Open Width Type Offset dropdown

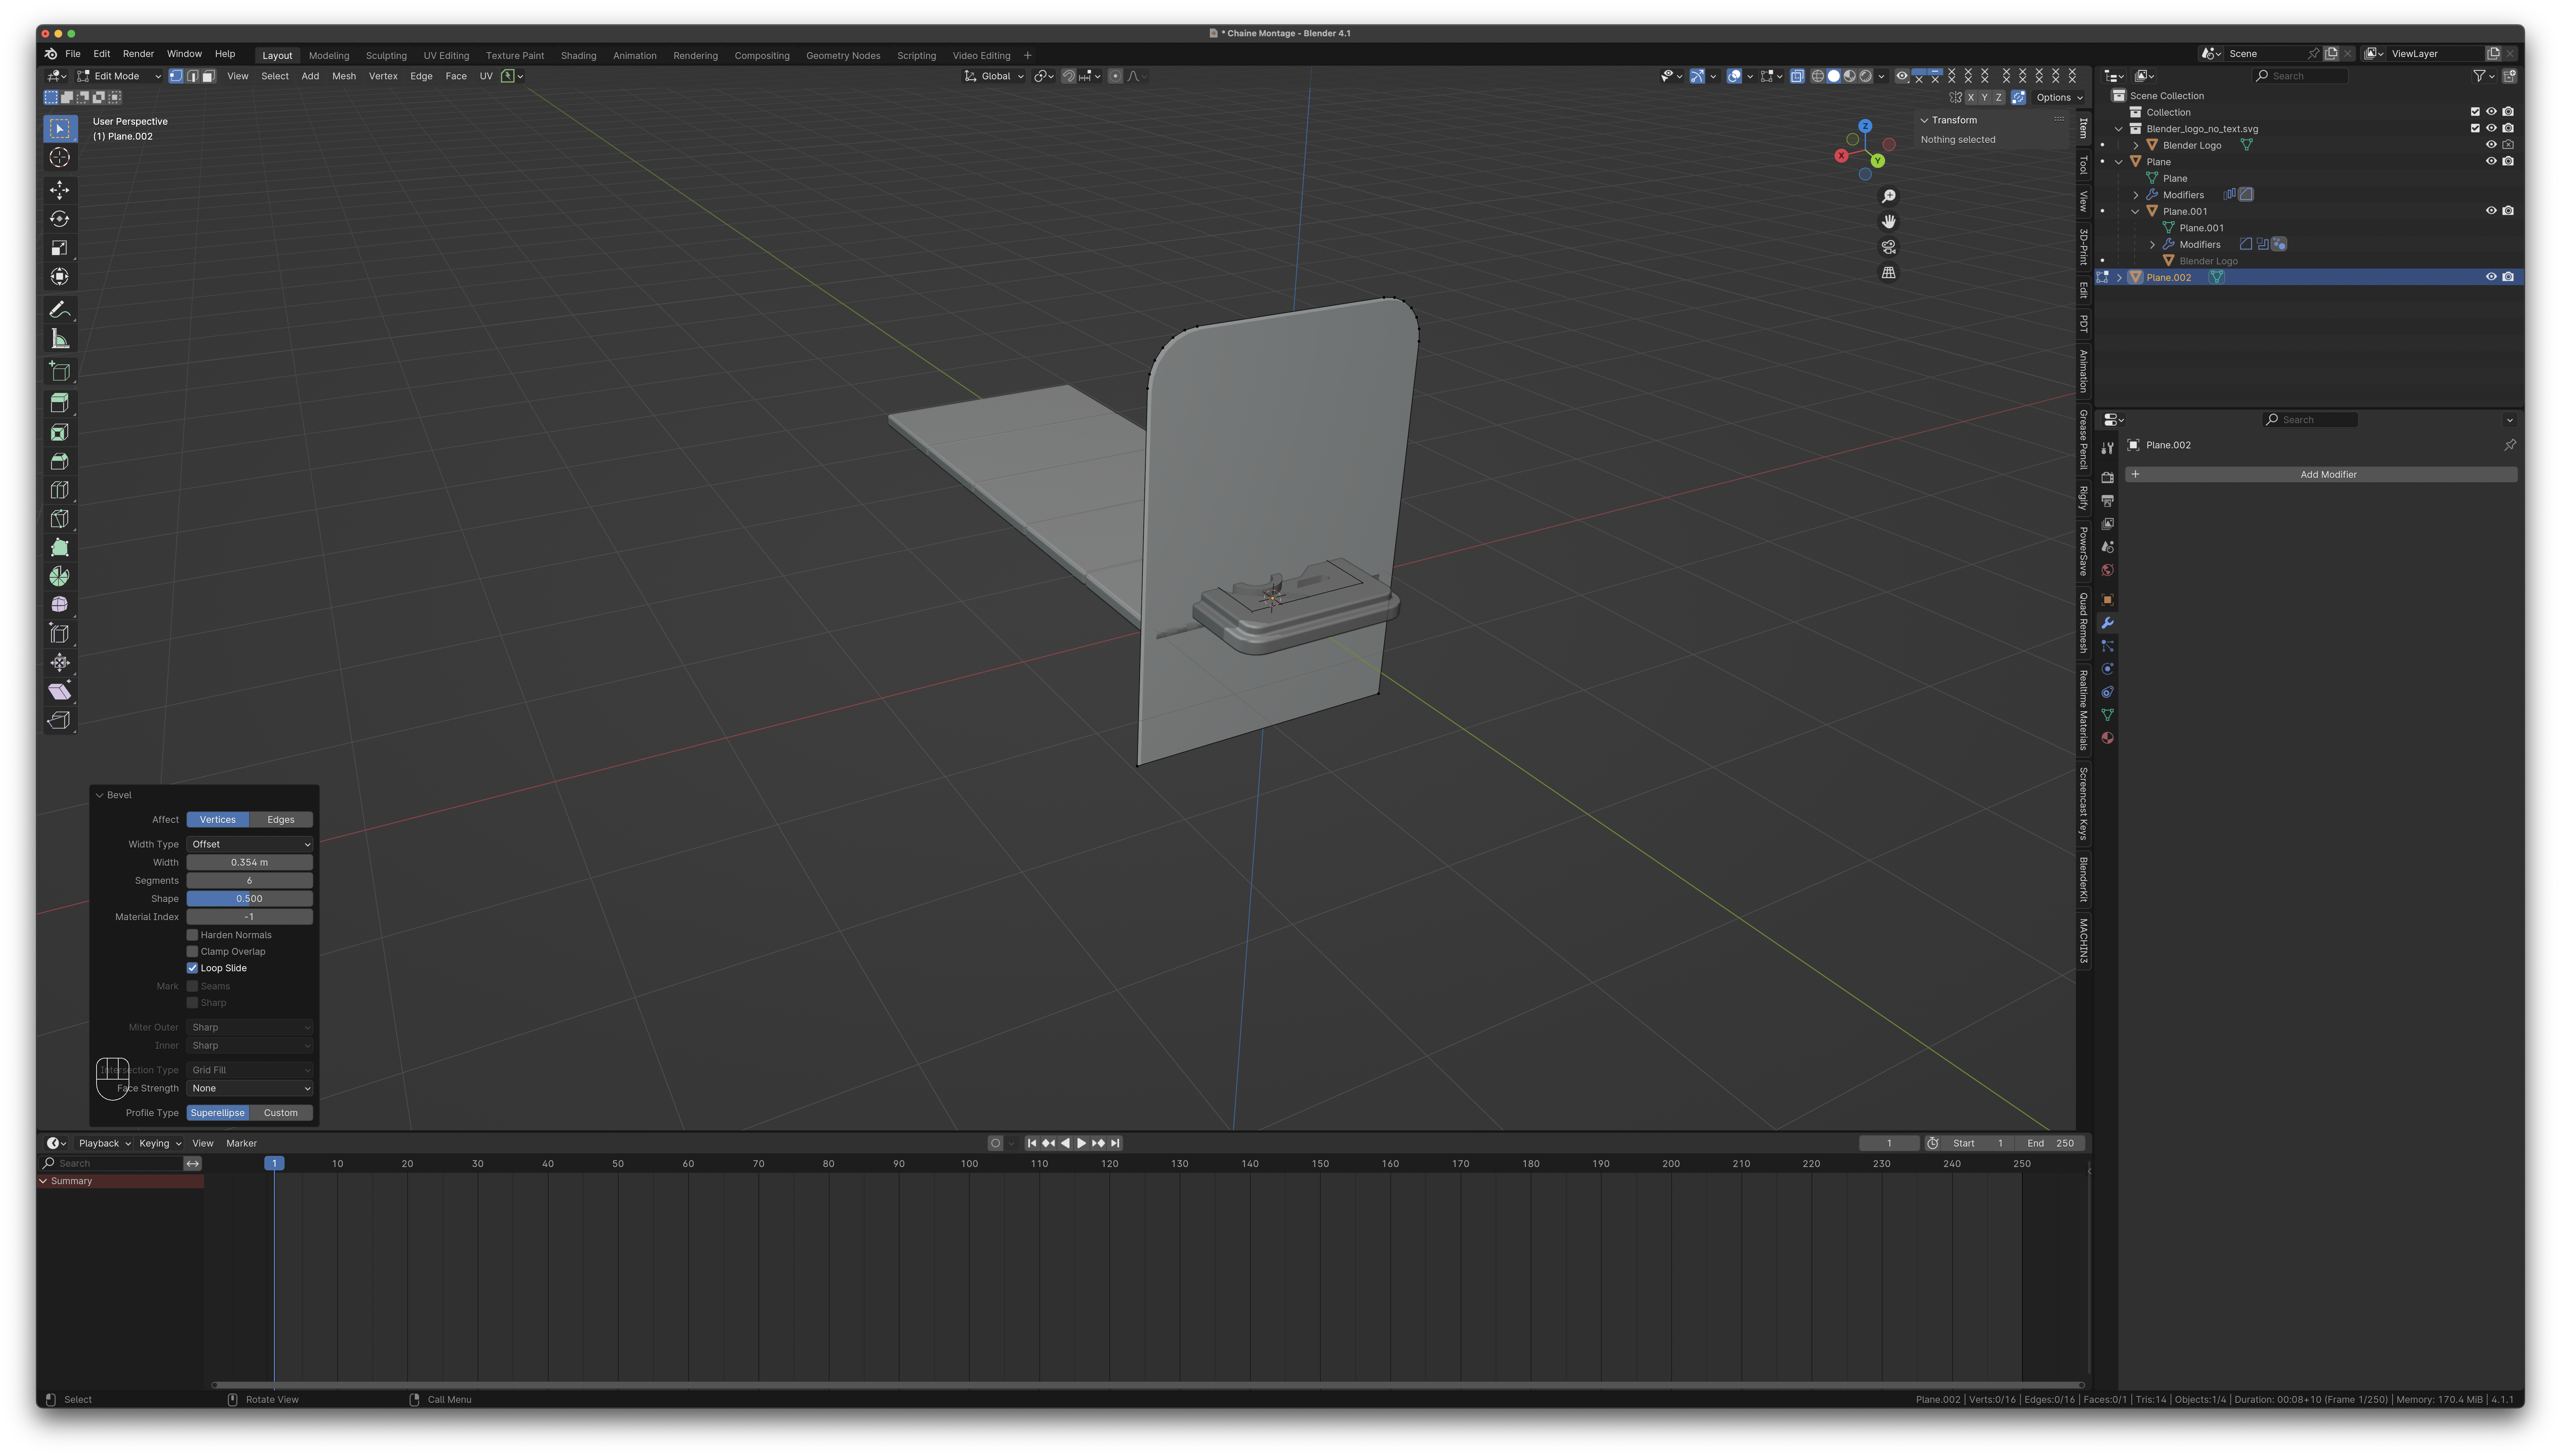tap(250, 844)
